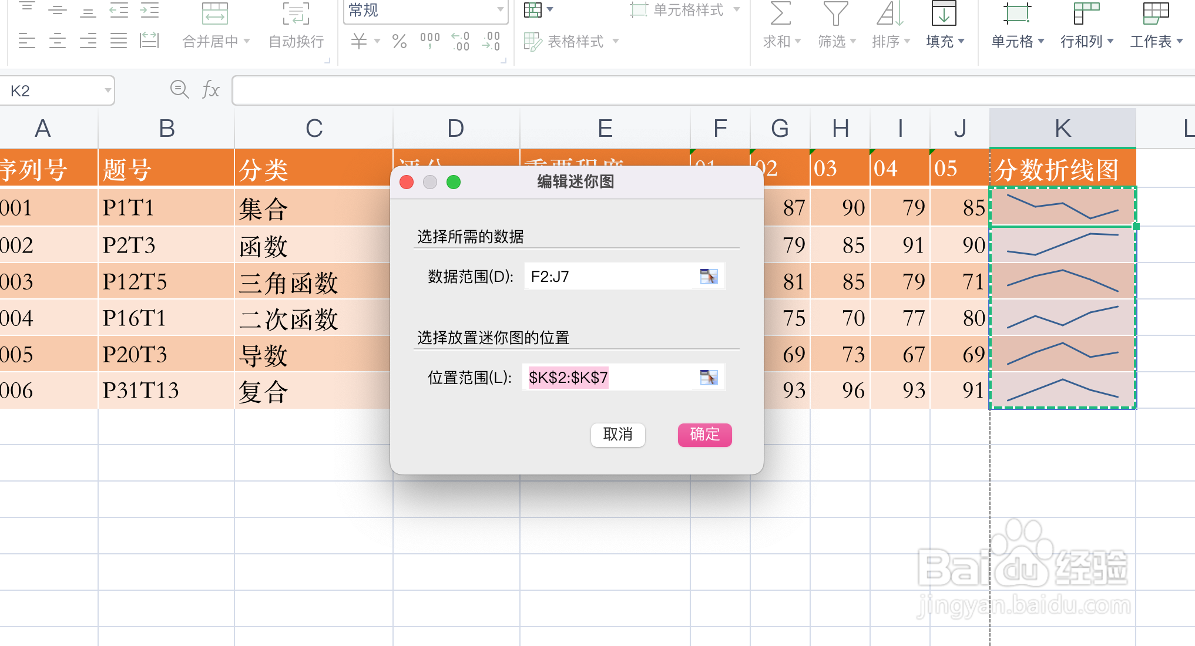Click the increase decimal places icon
The image size is (1195, 646).
[461, 41]
